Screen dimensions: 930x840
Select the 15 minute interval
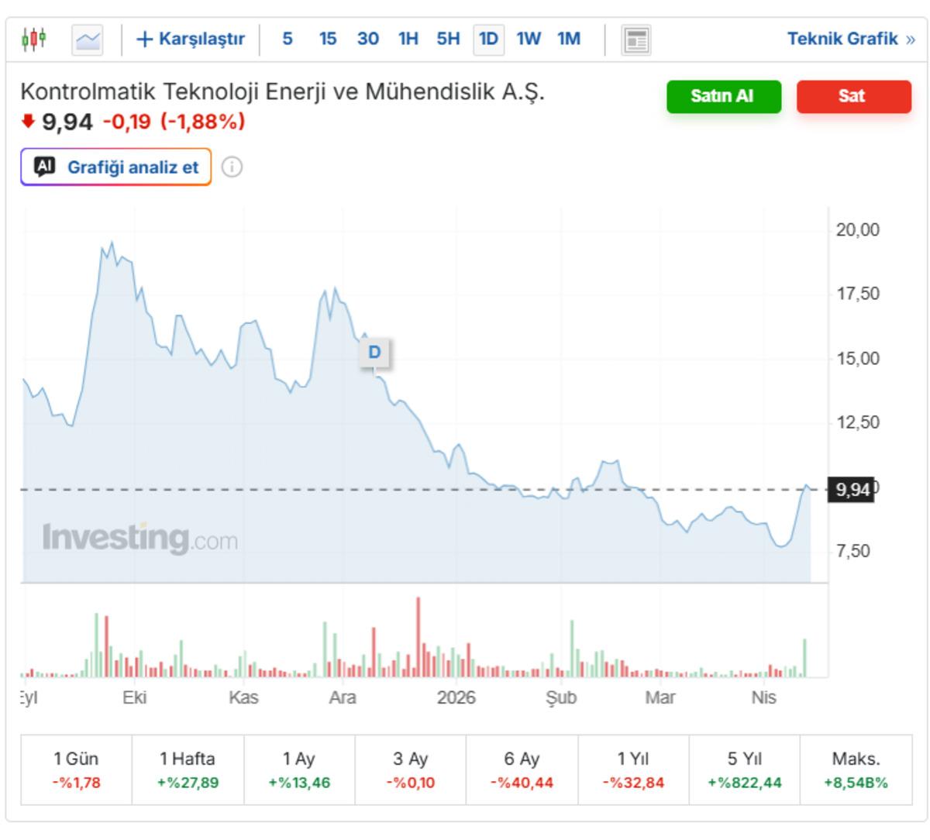click(328, 39)
